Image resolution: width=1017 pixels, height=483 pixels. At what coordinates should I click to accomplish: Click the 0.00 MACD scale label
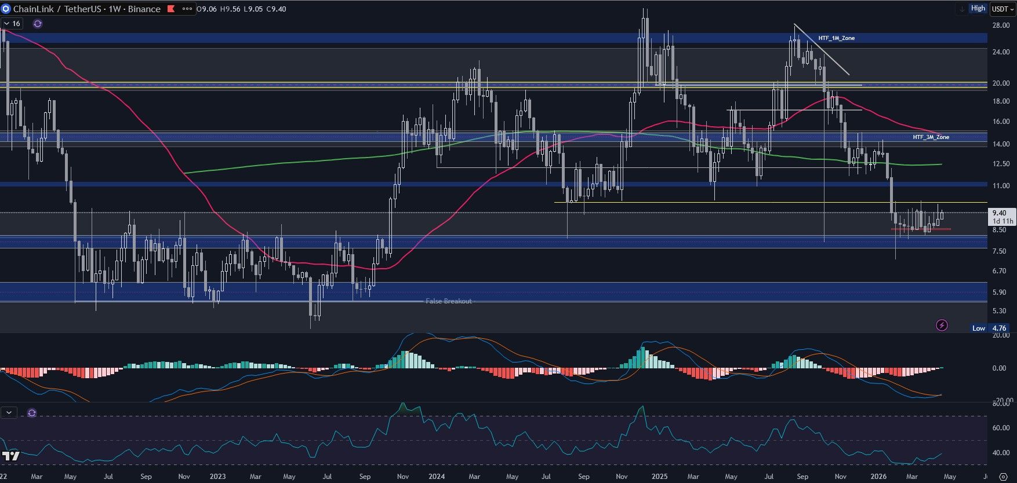(x=999, y=368)
